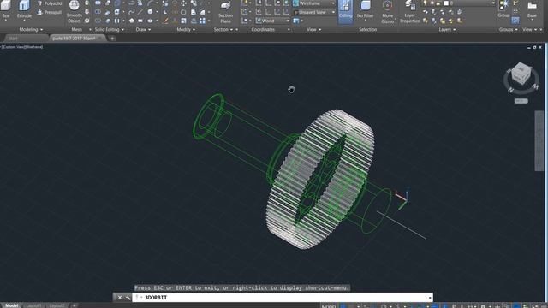Open the Layer Properties manager
The image size is (548, 308).
click(409, 12)
